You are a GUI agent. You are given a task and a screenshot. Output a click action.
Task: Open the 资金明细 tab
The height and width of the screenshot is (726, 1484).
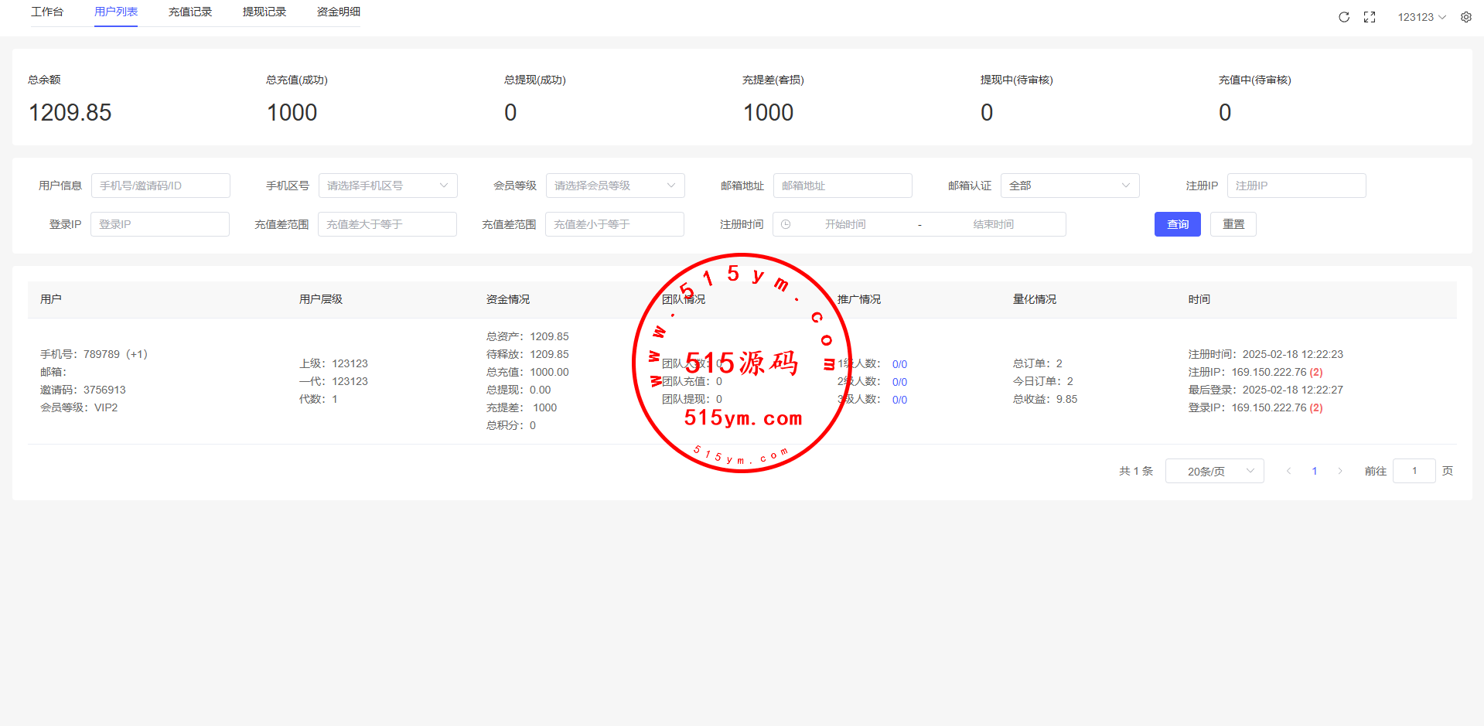point(339,12)
